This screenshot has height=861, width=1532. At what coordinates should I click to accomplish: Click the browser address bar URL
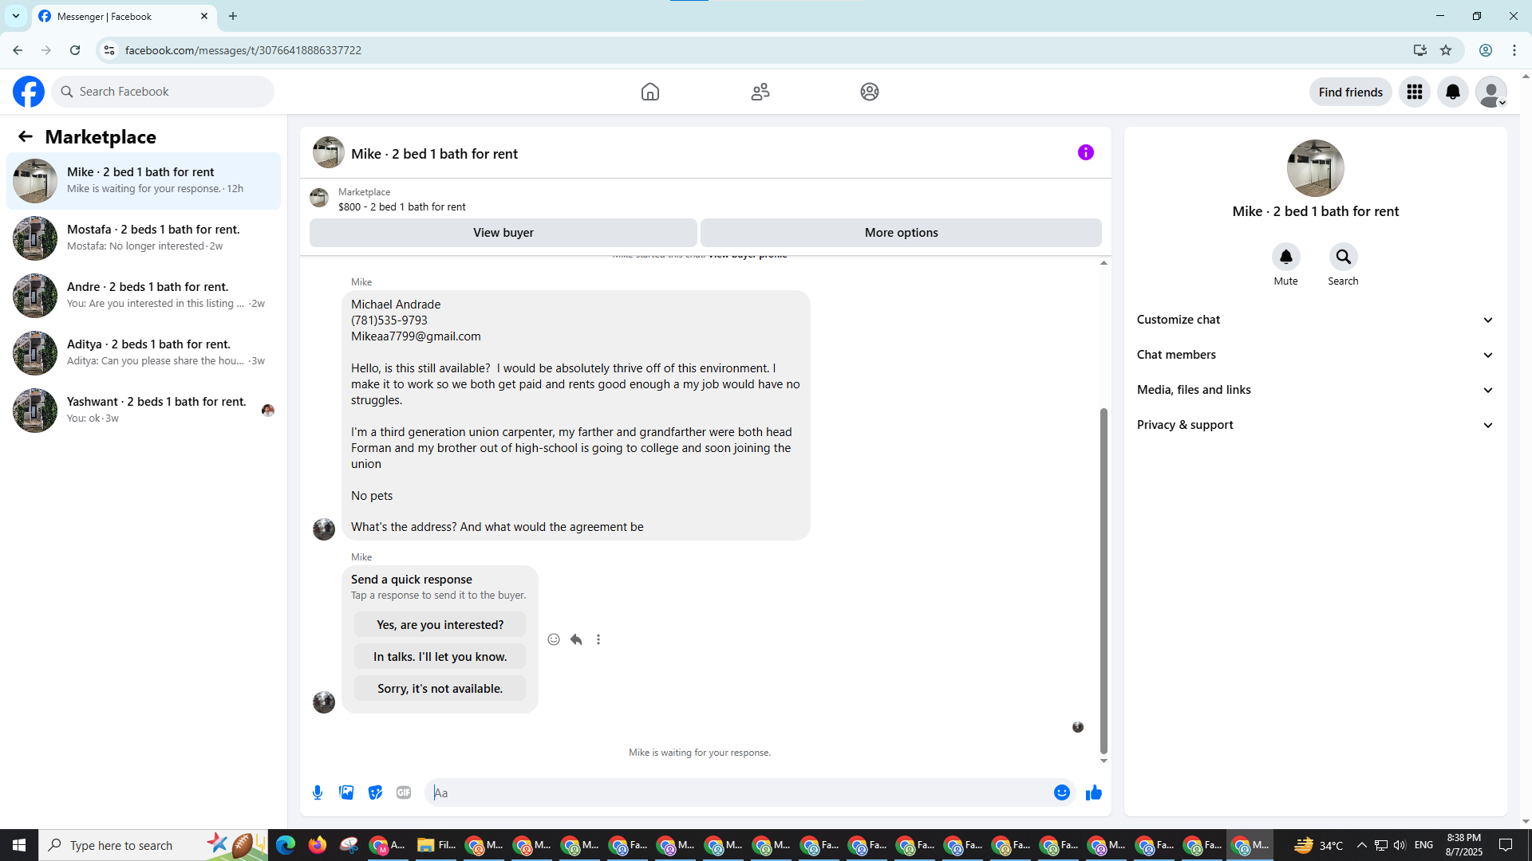coord(243,50)
